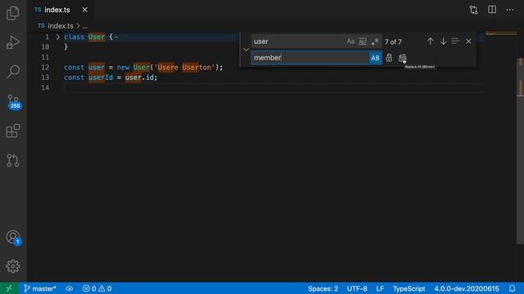Open the More Actions ellipsis menu
The width and height of the screenshot is (524, 294).
coord(510,10)
